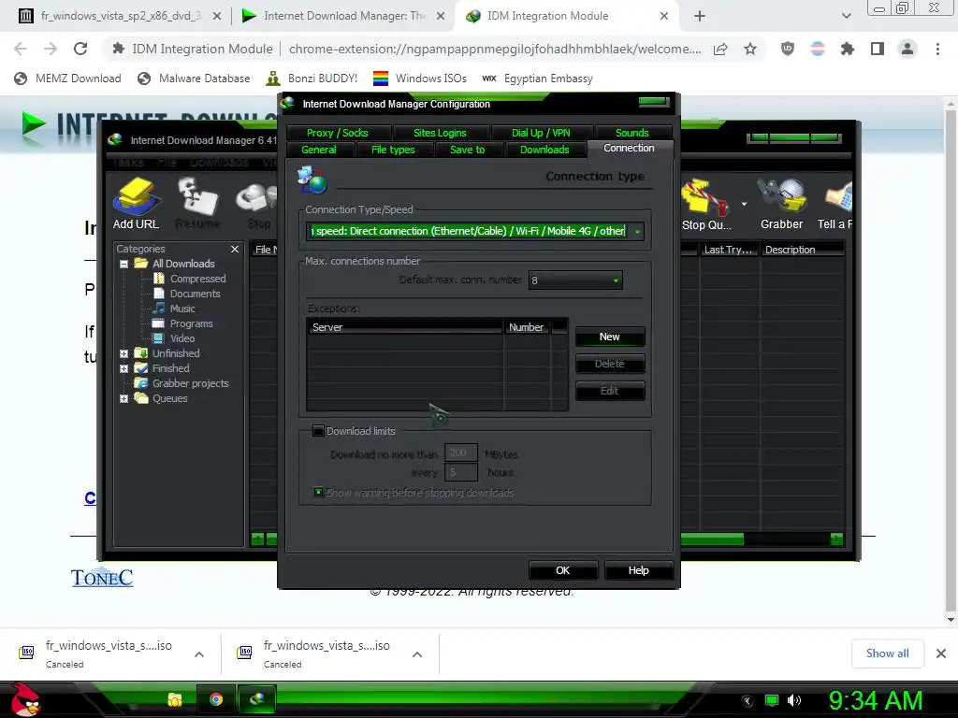The height and width of the screenshot is (718, 958).
Task: Collapse the All Downloads tree node
Action: (x=124, y=264)
